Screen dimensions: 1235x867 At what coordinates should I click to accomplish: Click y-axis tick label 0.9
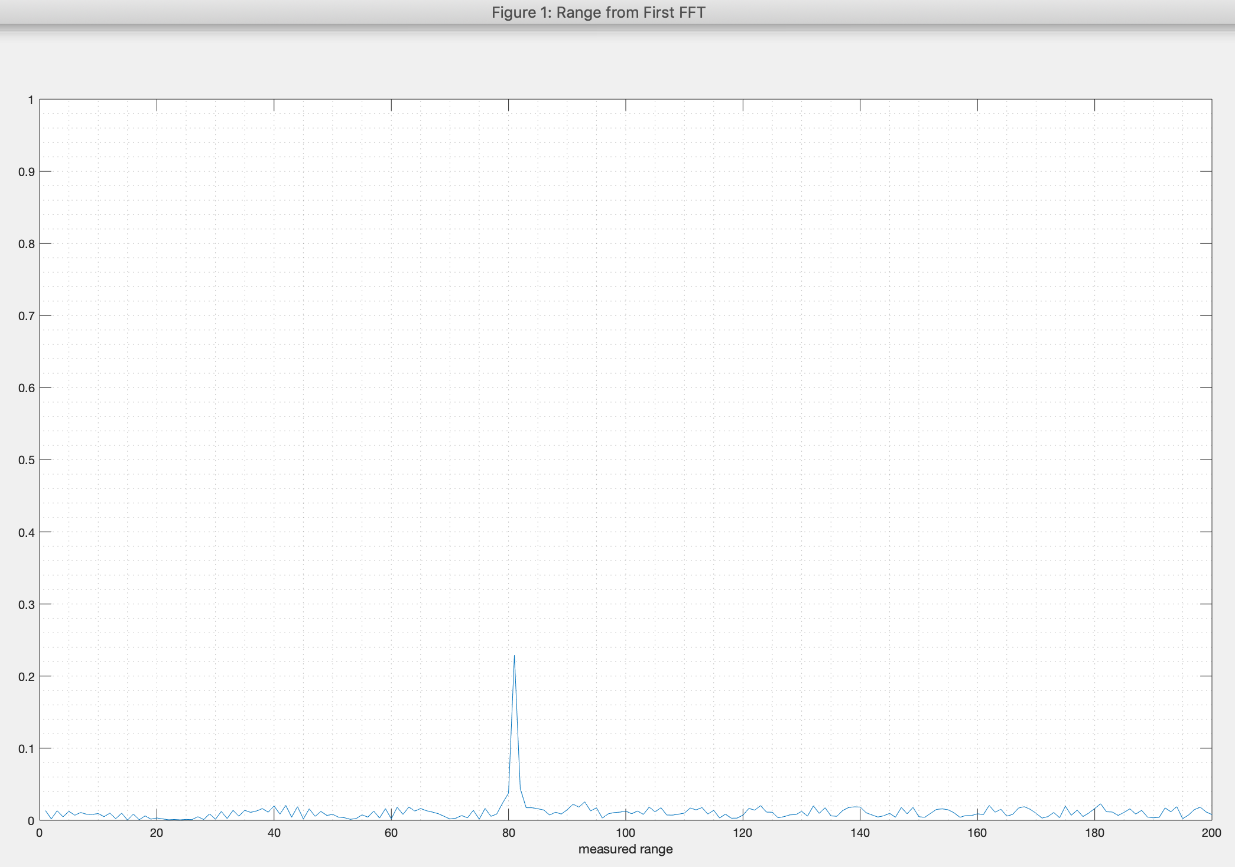point(26,172)
